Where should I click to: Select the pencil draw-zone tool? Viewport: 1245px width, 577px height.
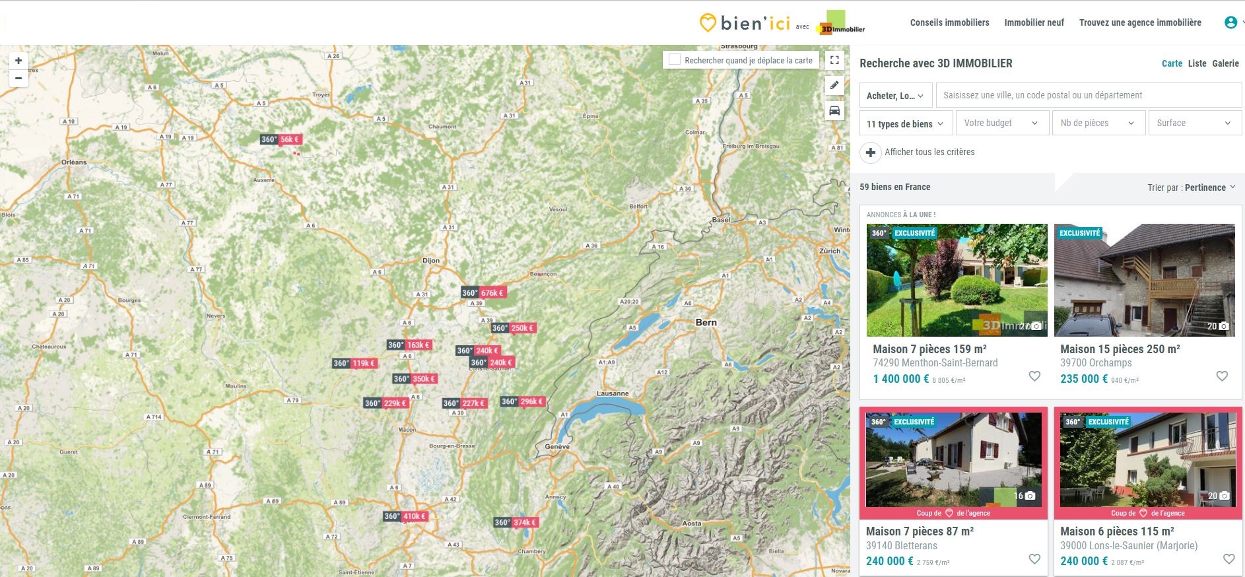pyautogui.click(x=834, y=85)
